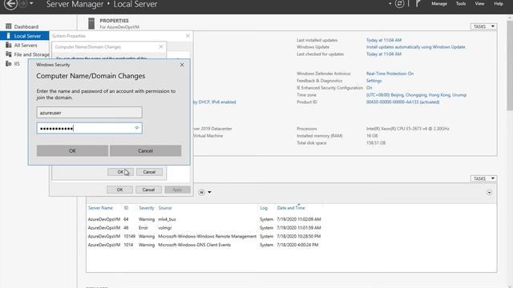The width and height of the screenshot is (513, 288).
Task: Open the time zone UTC+08:00 link
Action: tap(416, 95)
